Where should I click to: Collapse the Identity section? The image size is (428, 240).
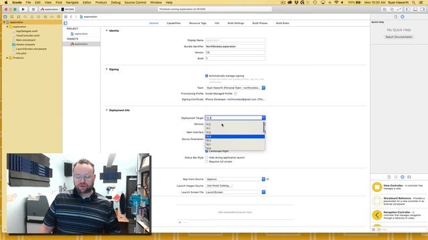click(107, 31)
